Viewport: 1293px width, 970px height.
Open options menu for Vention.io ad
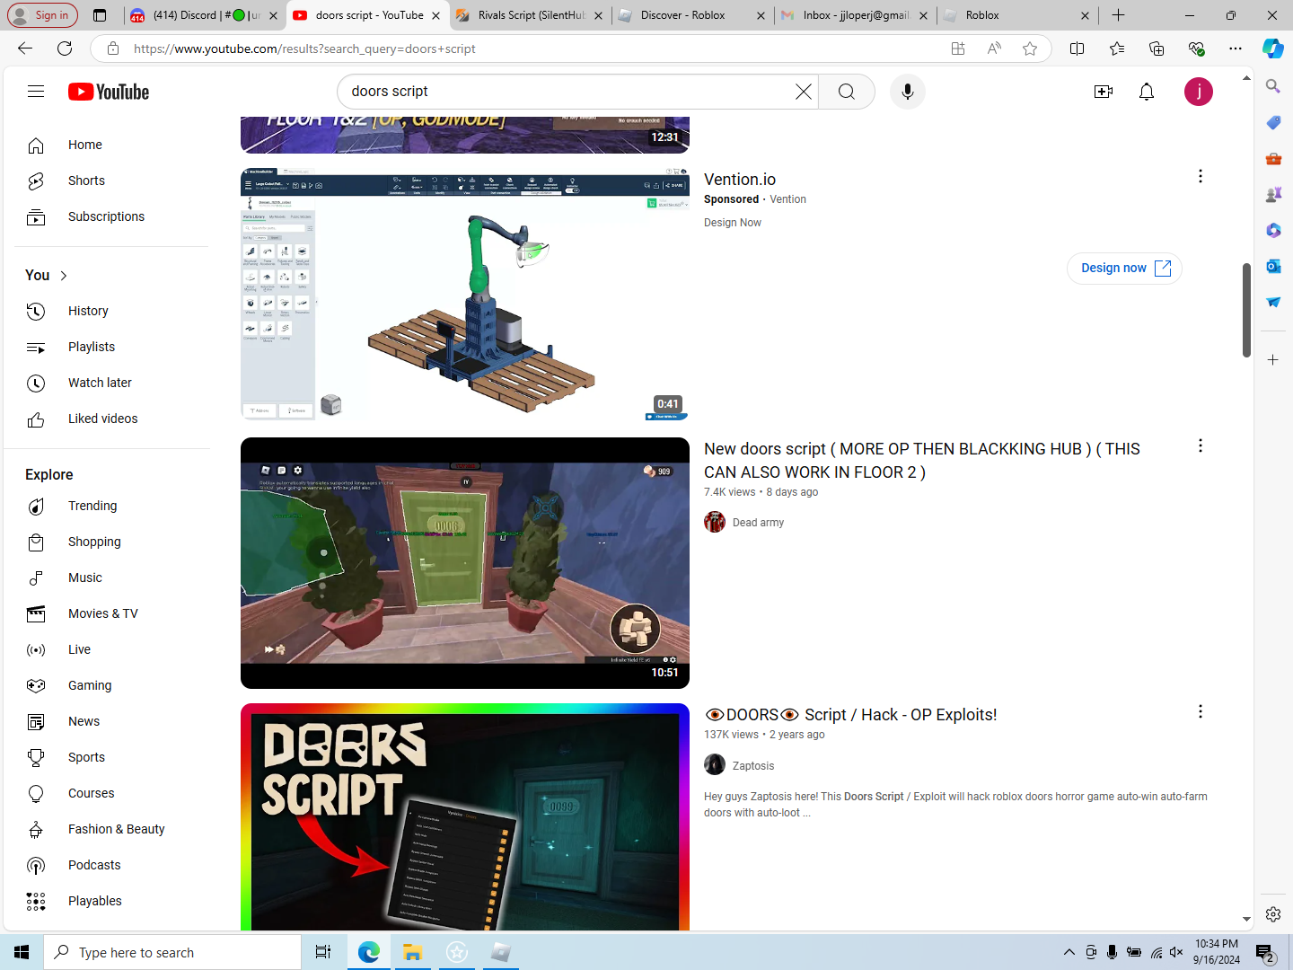click(x=1200, y=176)
